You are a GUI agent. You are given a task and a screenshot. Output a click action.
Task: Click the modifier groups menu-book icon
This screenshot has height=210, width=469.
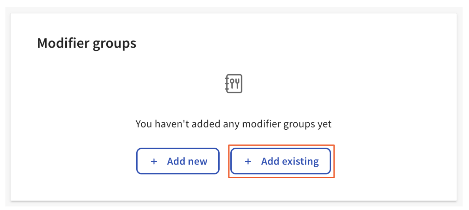(x=234, y=84)
